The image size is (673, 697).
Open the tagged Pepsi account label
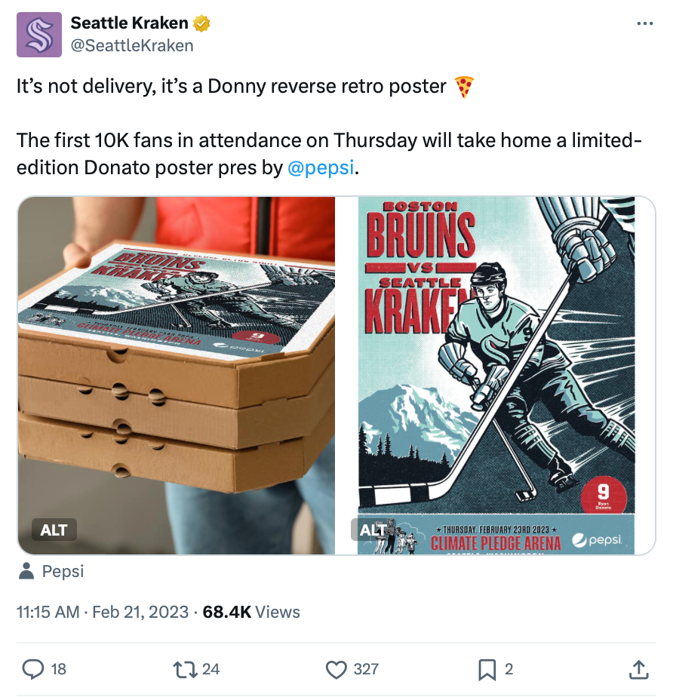[x=63, y=571]
